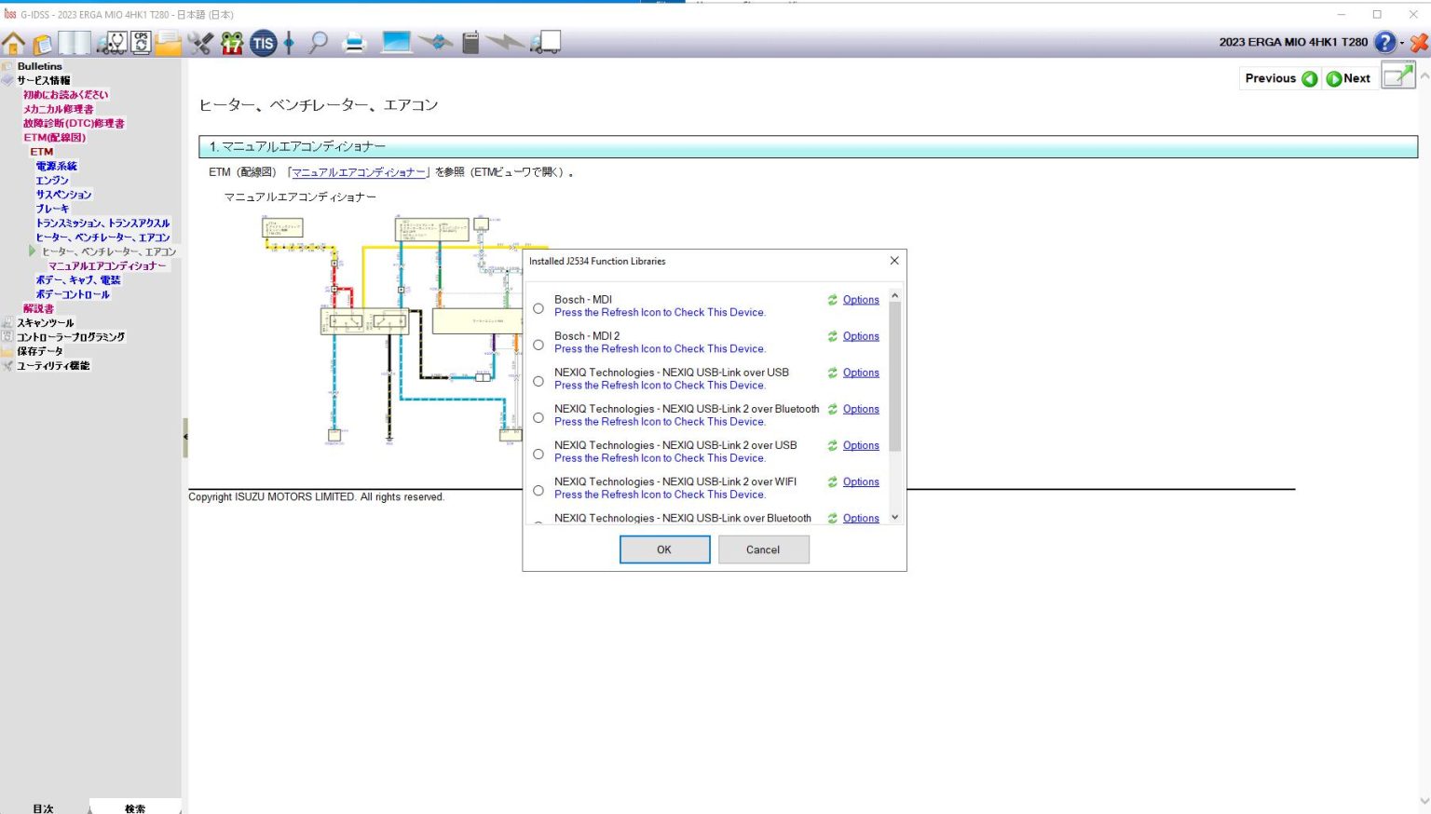This screenshot has height=814, width=1431.
Task: Select the TIS globe toolbar icon
Action: 264,42
